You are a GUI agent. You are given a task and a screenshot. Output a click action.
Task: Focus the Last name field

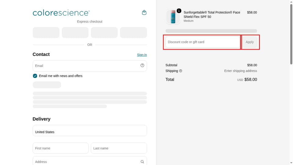tap(119, 148)
